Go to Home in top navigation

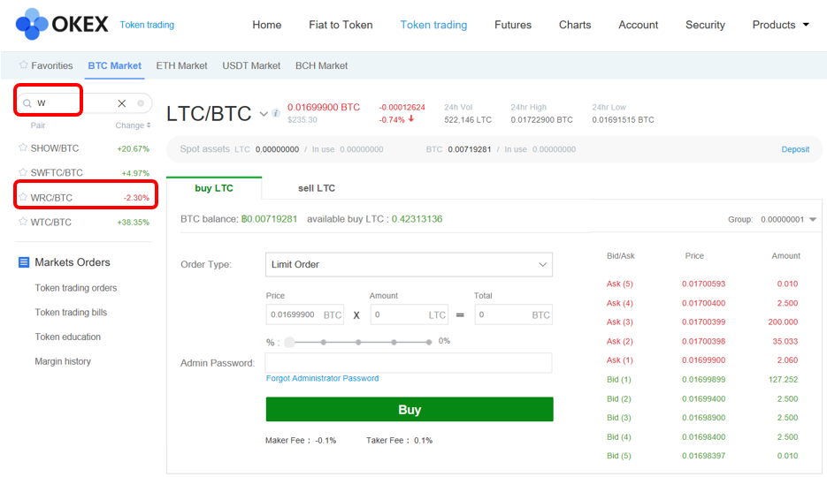[x=267, y=25]
